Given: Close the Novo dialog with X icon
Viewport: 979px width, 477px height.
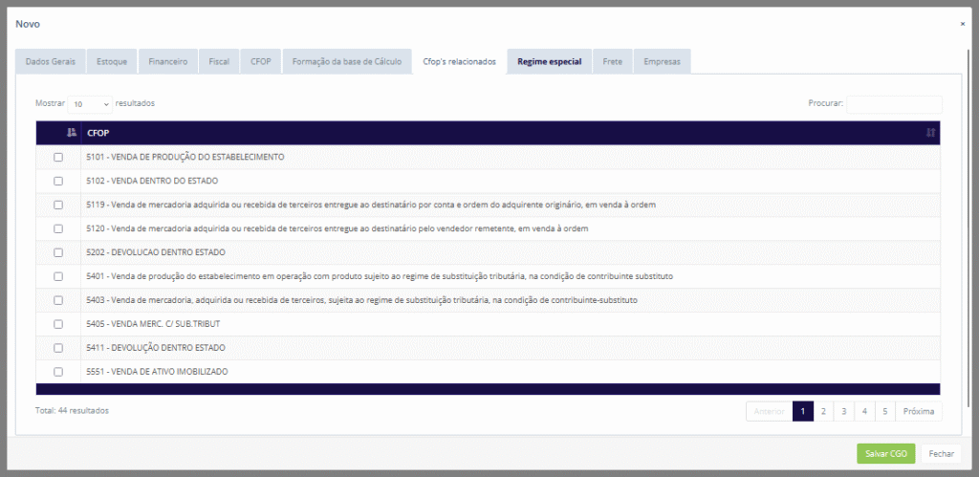Looking at the screenshot, I should pyautogui.click(x=962, y=23).
